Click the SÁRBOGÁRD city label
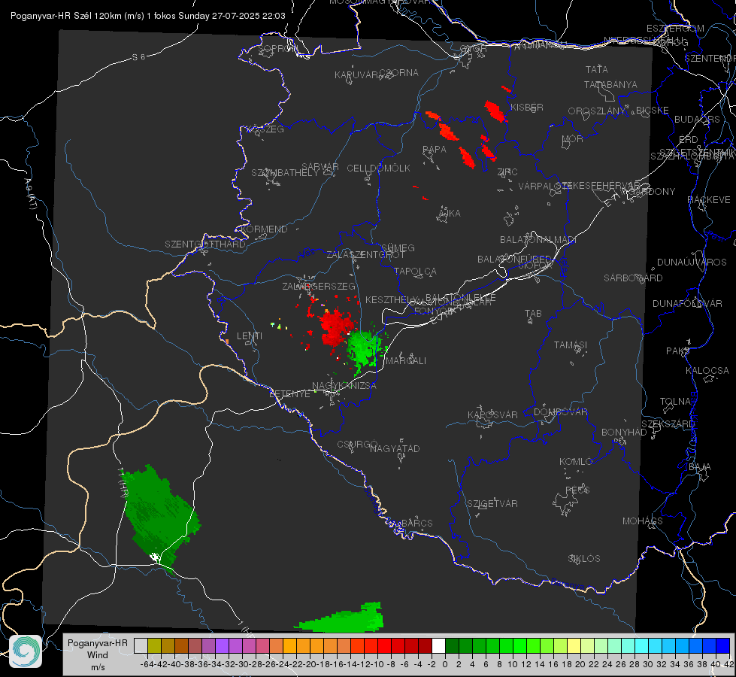This screenshot has height=677, width=736. 633,278
